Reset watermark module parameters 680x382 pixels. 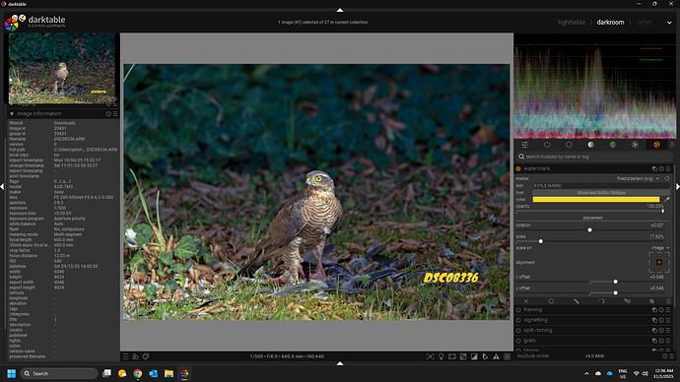coord(661,168)
